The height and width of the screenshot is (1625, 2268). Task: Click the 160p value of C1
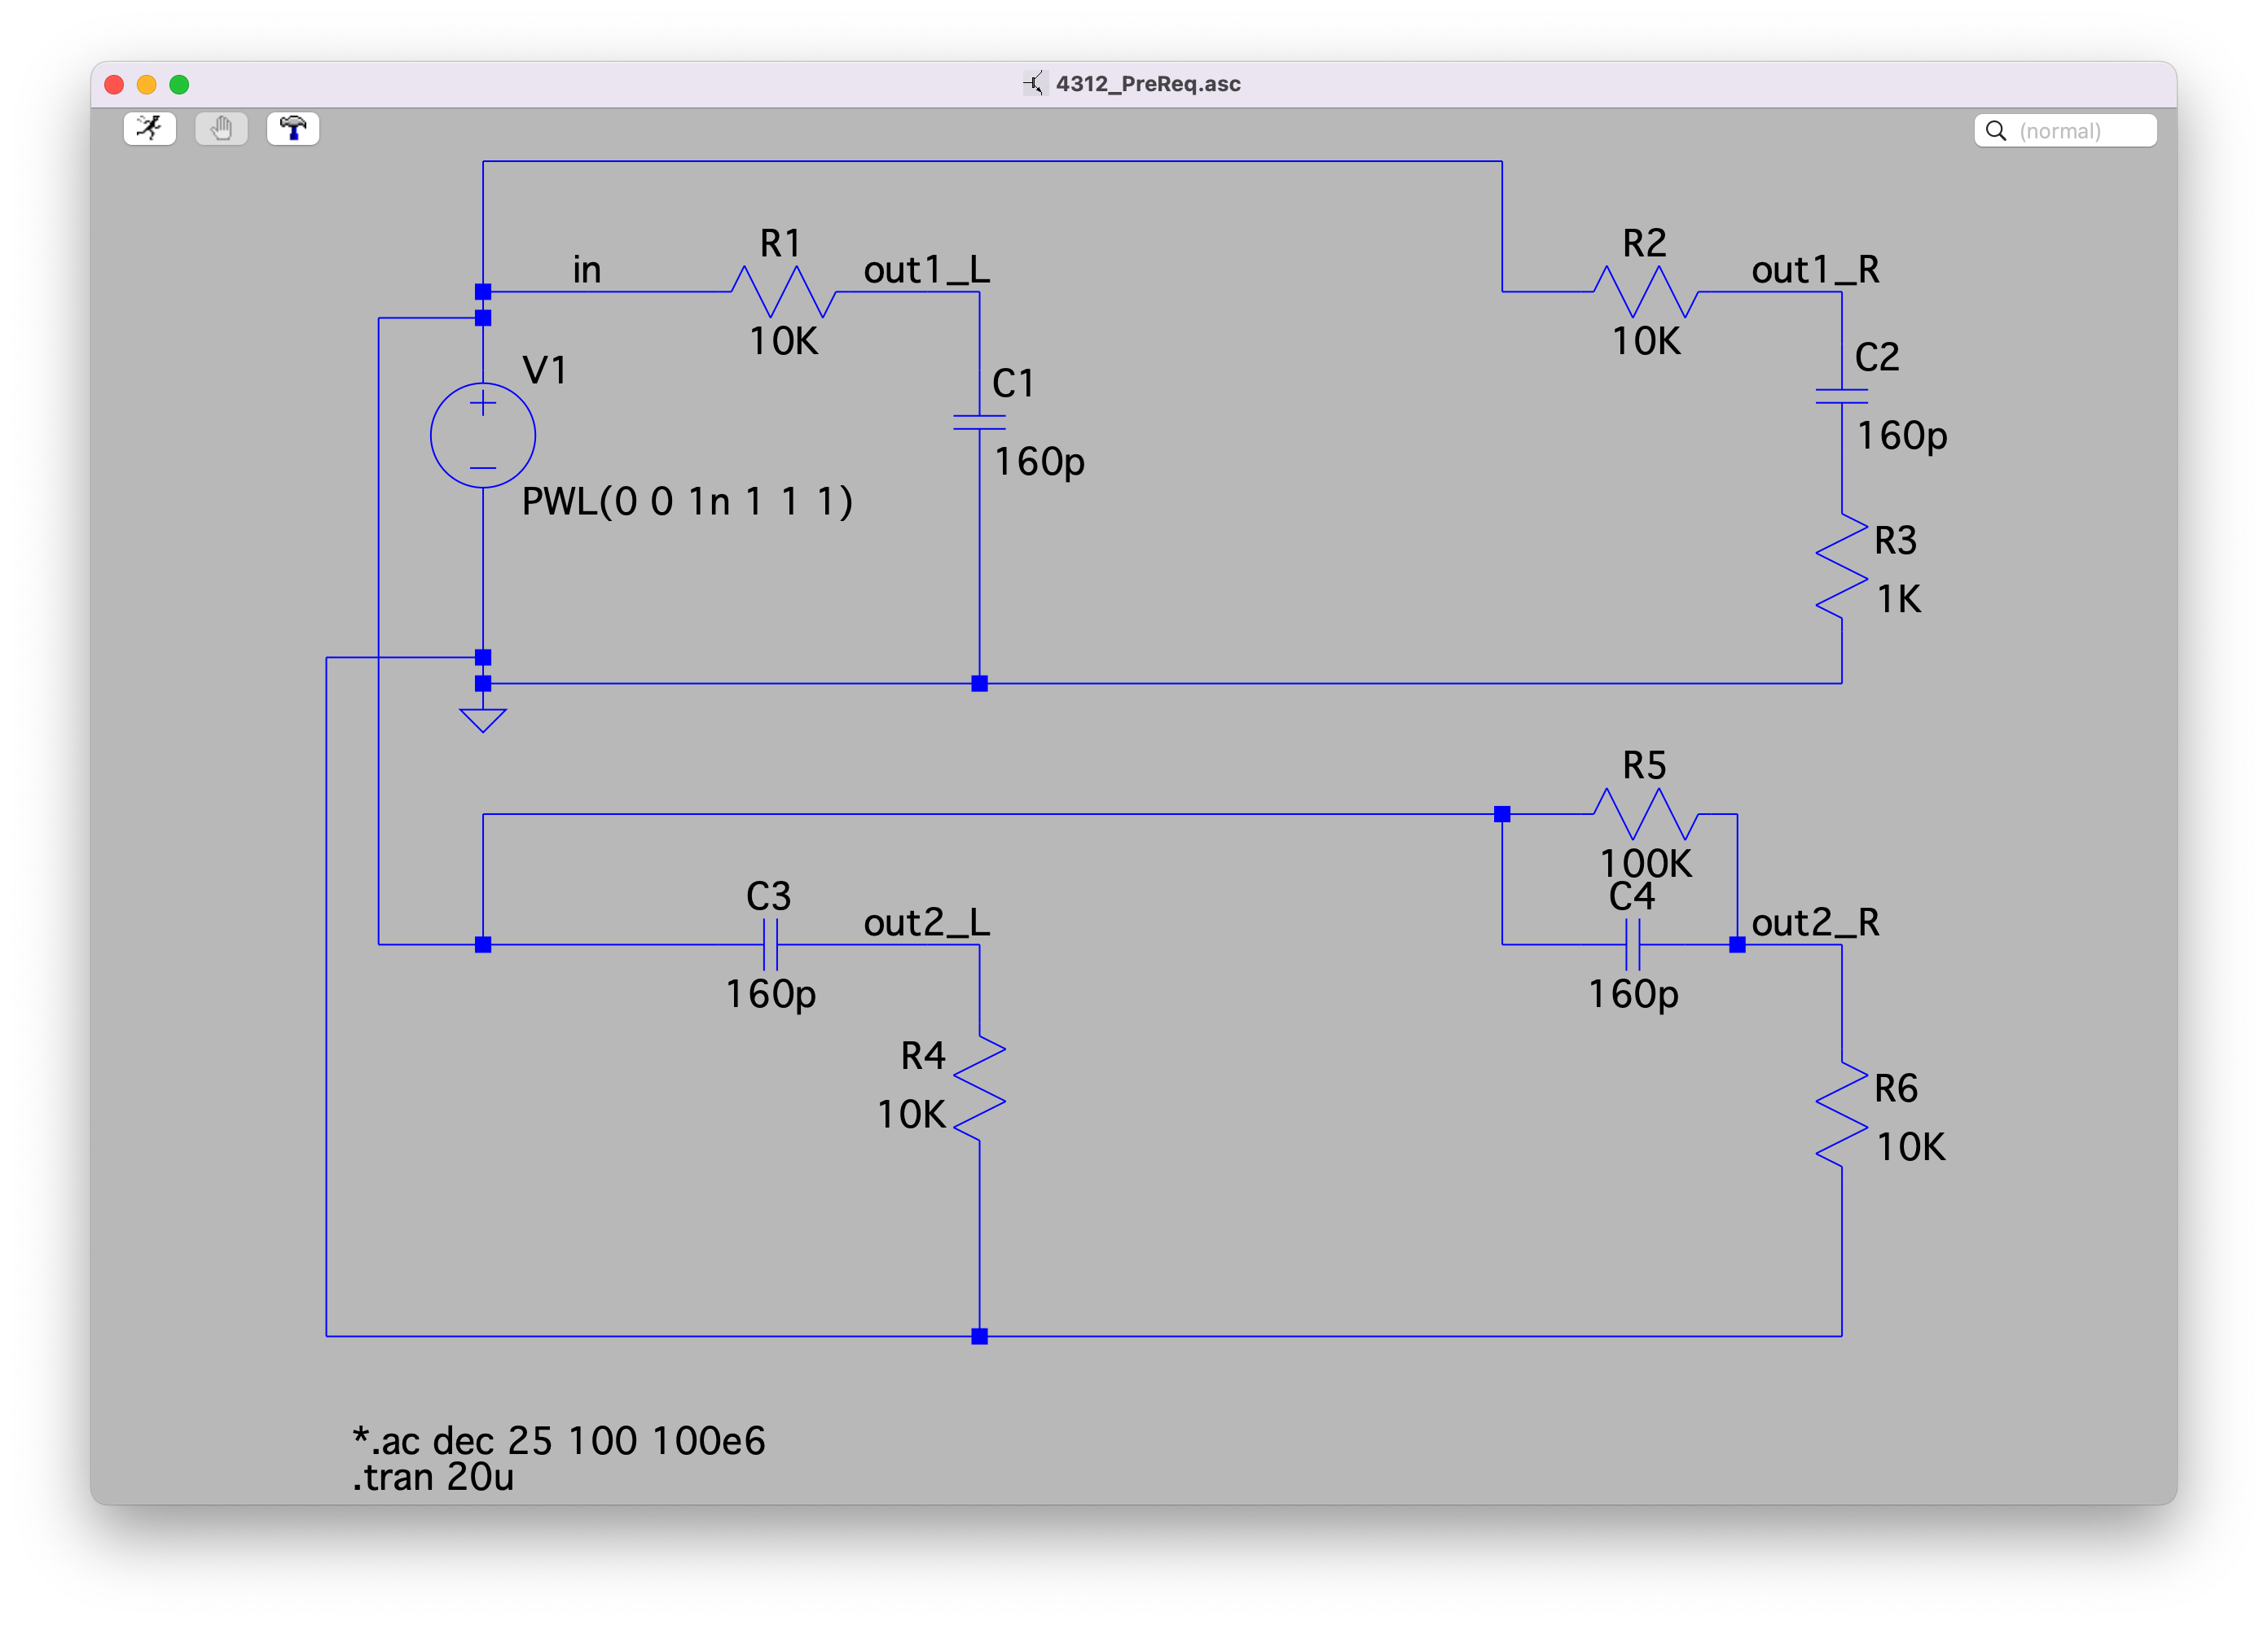pos(1039,462)
